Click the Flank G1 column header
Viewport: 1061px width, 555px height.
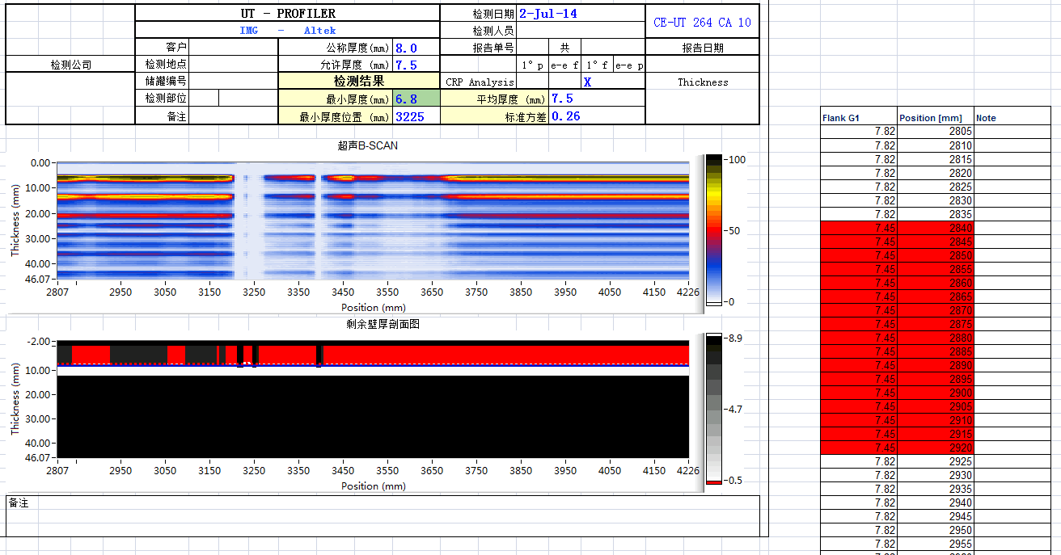point(858,118)
